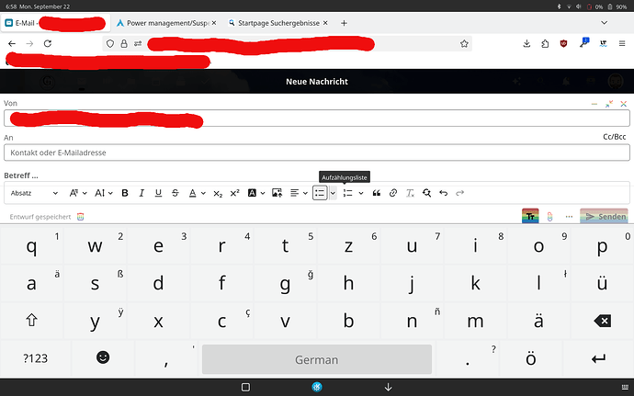The image size is (634, 396).
Task: Expand the bulleted list style dropdown arrow
Action: coord(332,193)
